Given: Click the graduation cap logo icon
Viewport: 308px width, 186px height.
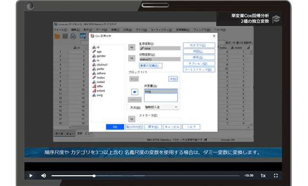Looking at the screenshot, I should pyautogui.click(x=276, y=19).
